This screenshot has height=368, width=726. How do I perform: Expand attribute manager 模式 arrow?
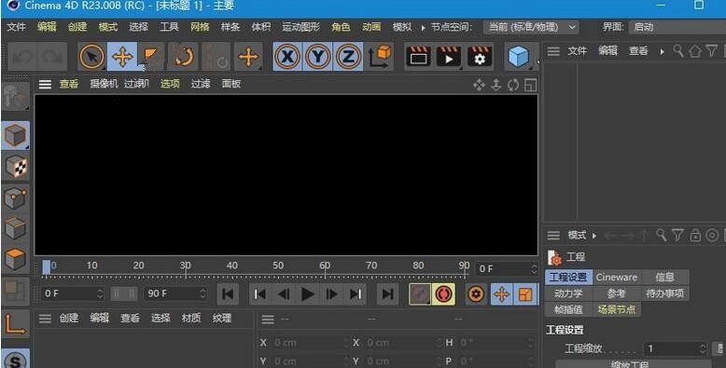coord(594,236)
